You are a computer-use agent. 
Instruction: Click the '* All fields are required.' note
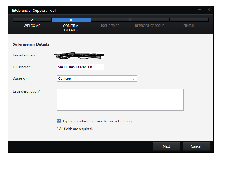tap(75, 129)
